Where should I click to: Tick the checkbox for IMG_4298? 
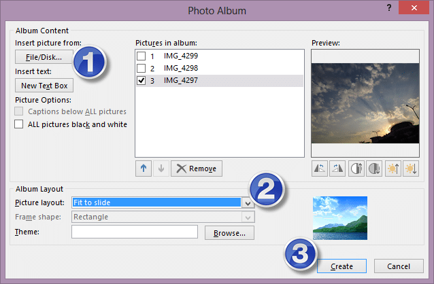pos(141,69)
